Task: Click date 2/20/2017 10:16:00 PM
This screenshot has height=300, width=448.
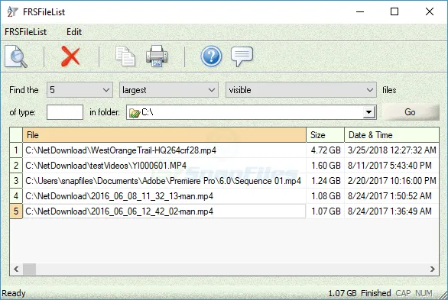Action: click(x=391, y=181)
